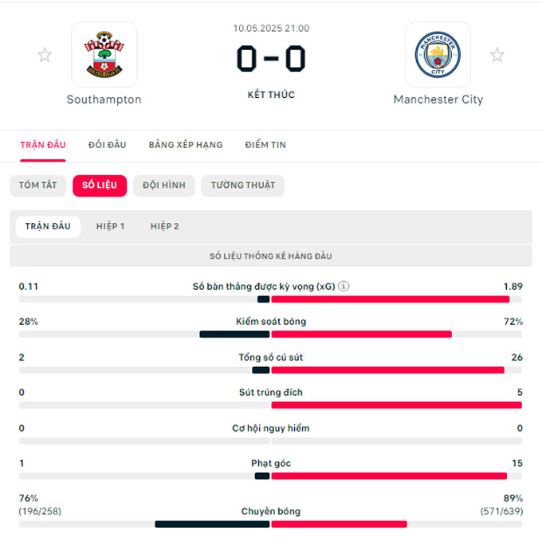Favorite Manchester City with the star icon

coord(497,55)
